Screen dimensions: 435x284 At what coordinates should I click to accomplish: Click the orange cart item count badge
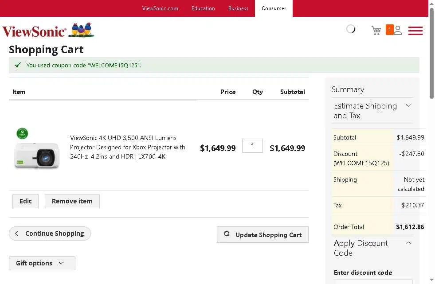(x=389, y=30)
